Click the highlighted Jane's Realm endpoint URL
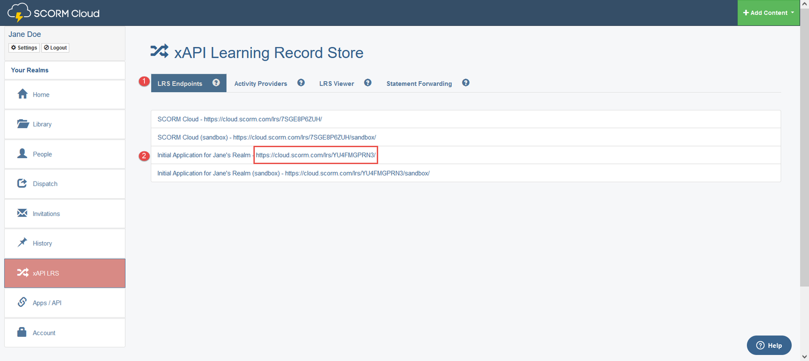The image size is (809, 361). pos(316,155)
